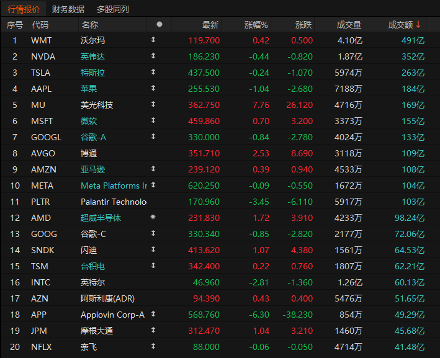This screenshot has height=358, width=440.
Task: Open stock name 微软
Action: [x=89, y=121]
